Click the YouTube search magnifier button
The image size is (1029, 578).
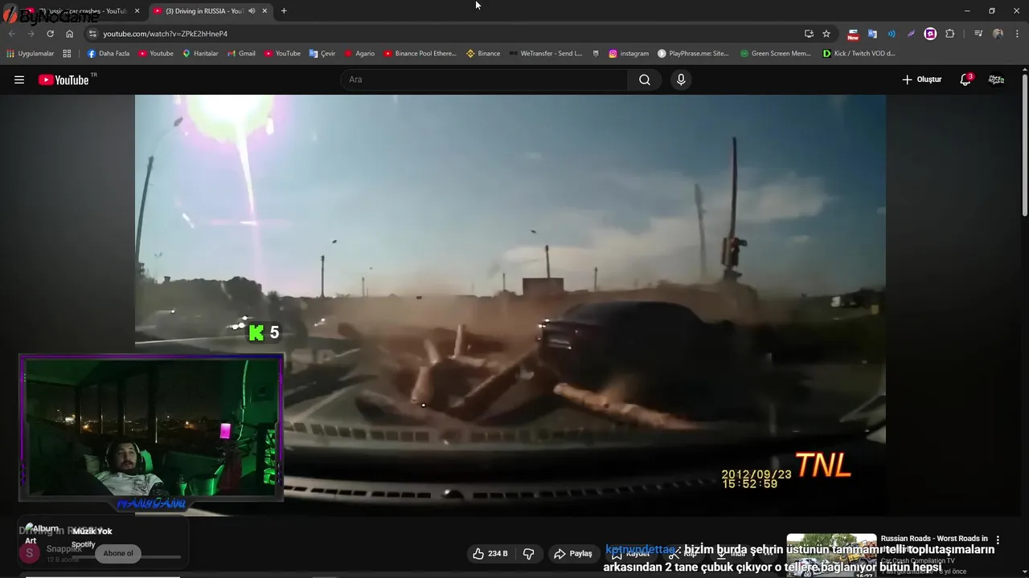645,79
